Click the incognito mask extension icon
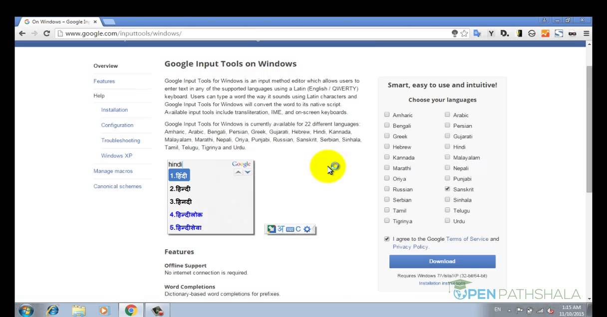Viewport: 607px width, 317px height. (x=572, y=33)
